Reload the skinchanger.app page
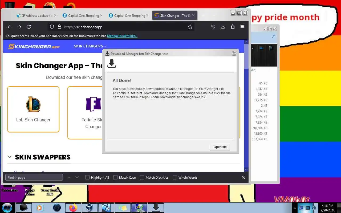This screenshot has width=341, height=213. (x=29, y=27)
